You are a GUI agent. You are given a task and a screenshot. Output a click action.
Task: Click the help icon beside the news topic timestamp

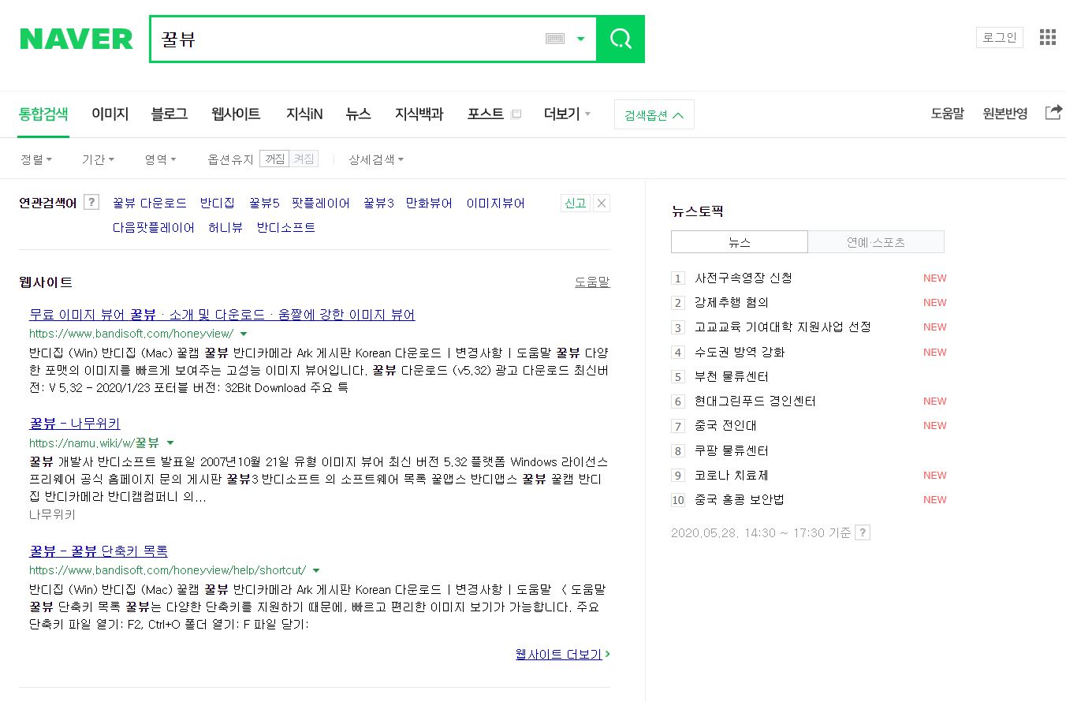[863, 532]
